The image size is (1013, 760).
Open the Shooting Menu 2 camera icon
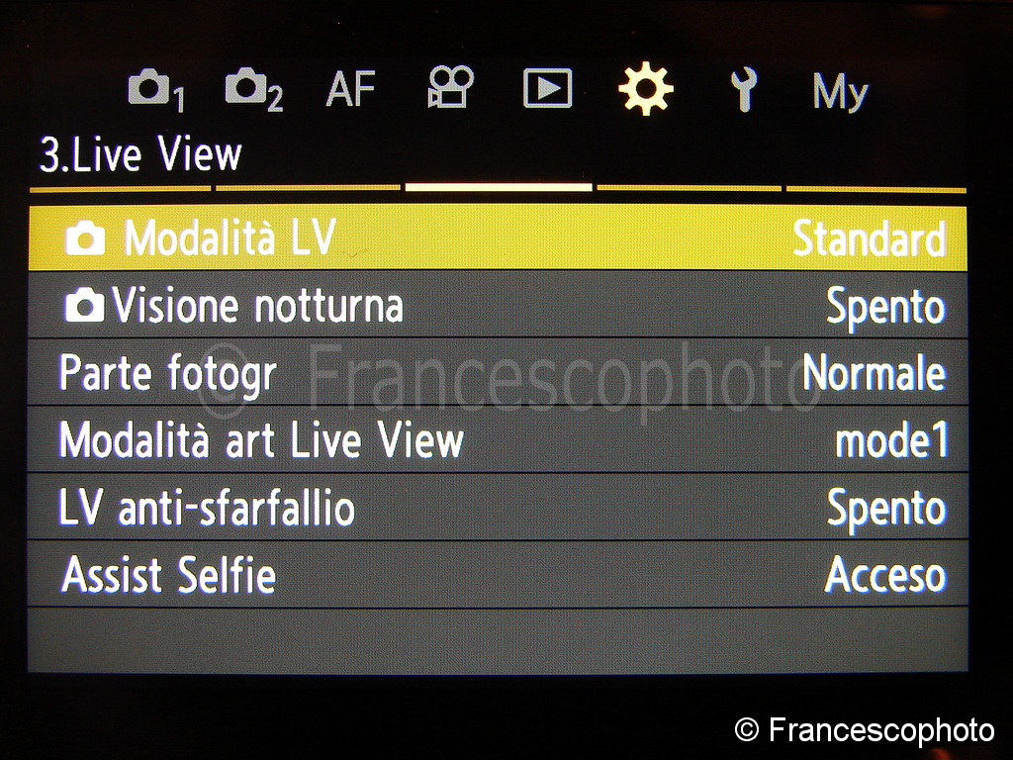(x=254, y=89)
